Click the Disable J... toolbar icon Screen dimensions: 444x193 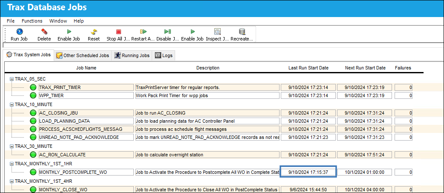click(x=167, y=32)
